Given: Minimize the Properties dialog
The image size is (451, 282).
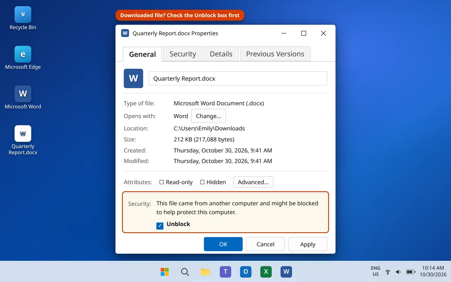Looking at the screenshot, I should click(284, 33).
